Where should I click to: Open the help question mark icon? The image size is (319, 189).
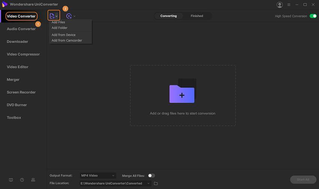[x=22, y=180]
